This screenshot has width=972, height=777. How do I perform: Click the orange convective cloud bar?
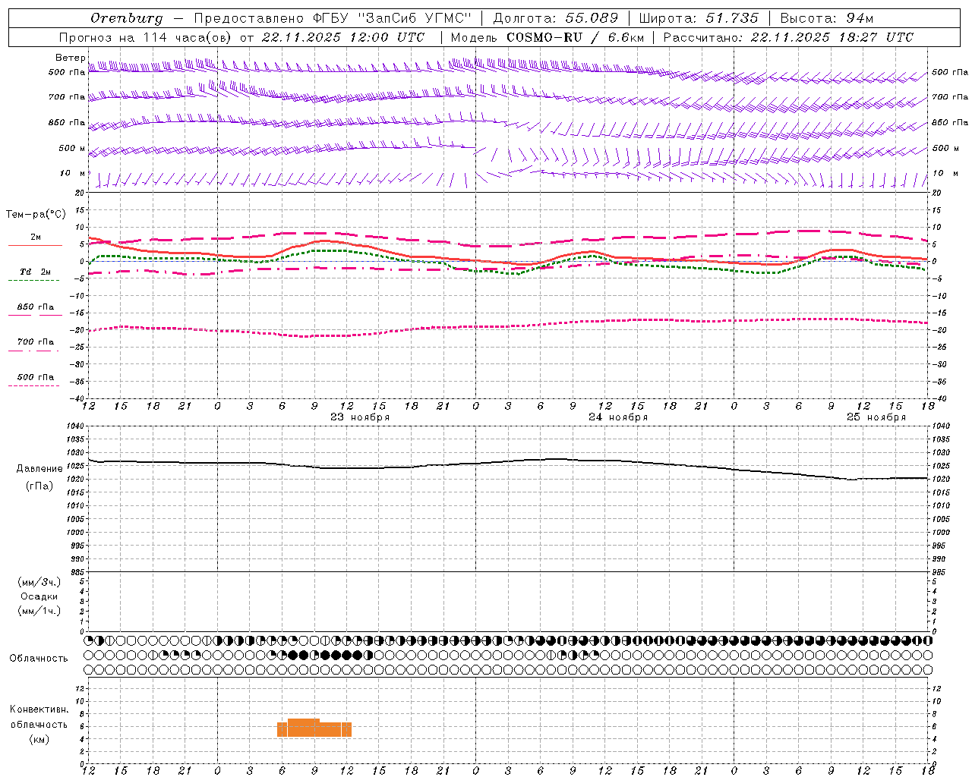[x=314, y=728]
